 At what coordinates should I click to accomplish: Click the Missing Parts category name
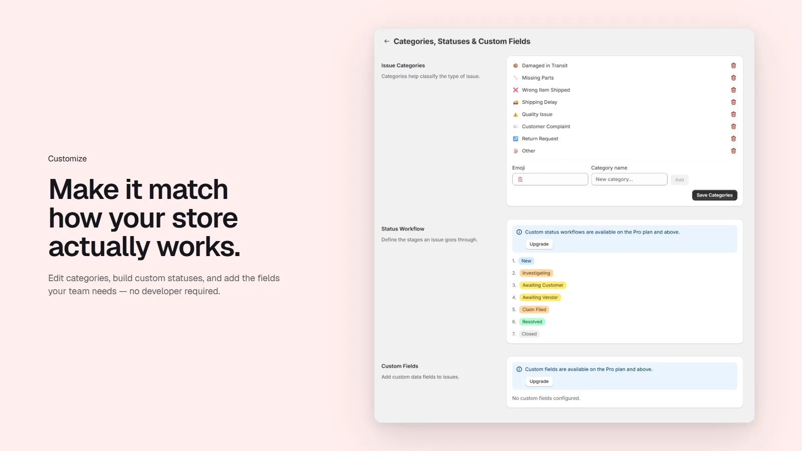[x=538, y=78]
